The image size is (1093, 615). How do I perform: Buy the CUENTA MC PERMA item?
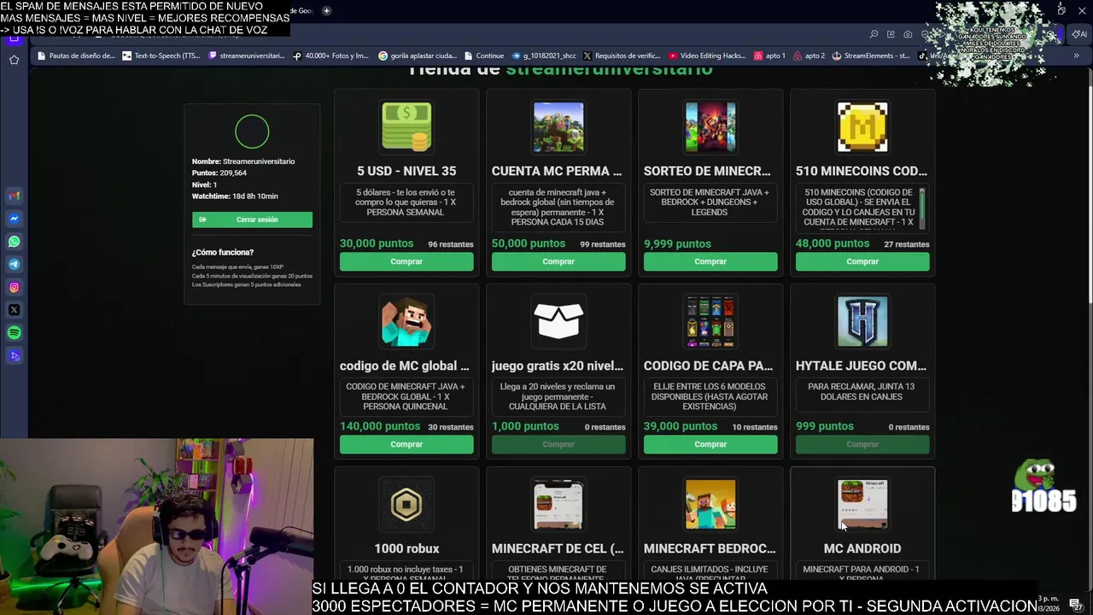(x=558, y=261)
